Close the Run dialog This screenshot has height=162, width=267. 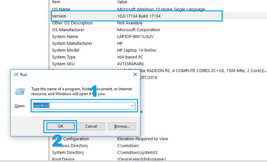tap(135, 74)
